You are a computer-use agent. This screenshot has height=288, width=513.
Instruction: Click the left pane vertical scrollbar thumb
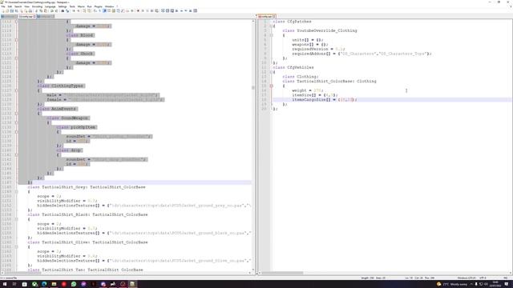(x=253, y=87)
